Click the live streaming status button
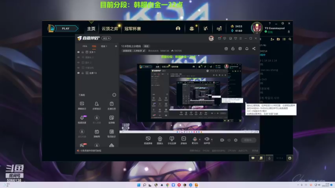Viewport: 335px width, 188px height. click(x=248, y=140)
